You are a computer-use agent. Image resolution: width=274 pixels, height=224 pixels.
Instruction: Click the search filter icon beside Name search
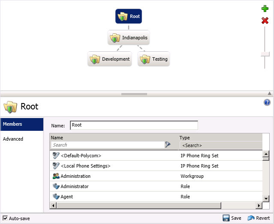pos(168,145)
